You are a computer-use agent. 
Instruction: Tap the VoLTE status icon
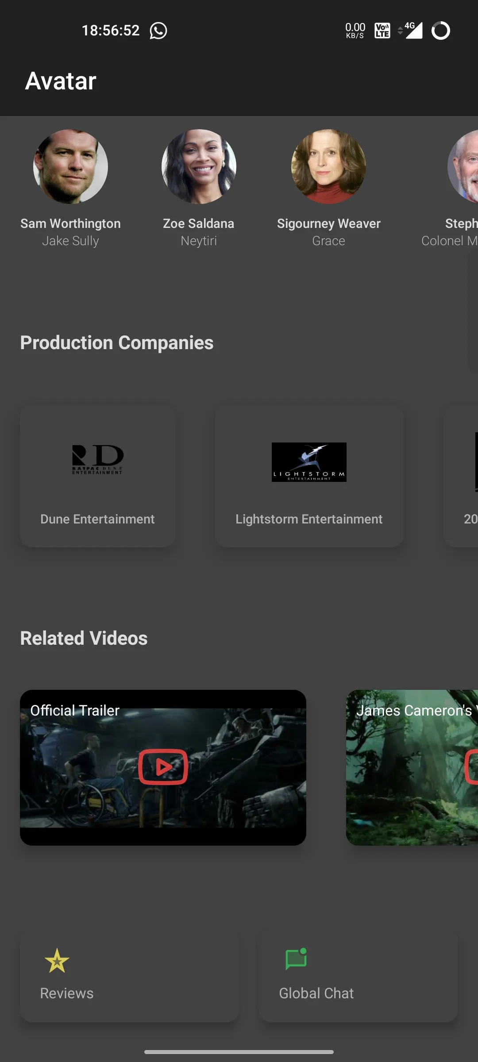click(x=382, y=31)
